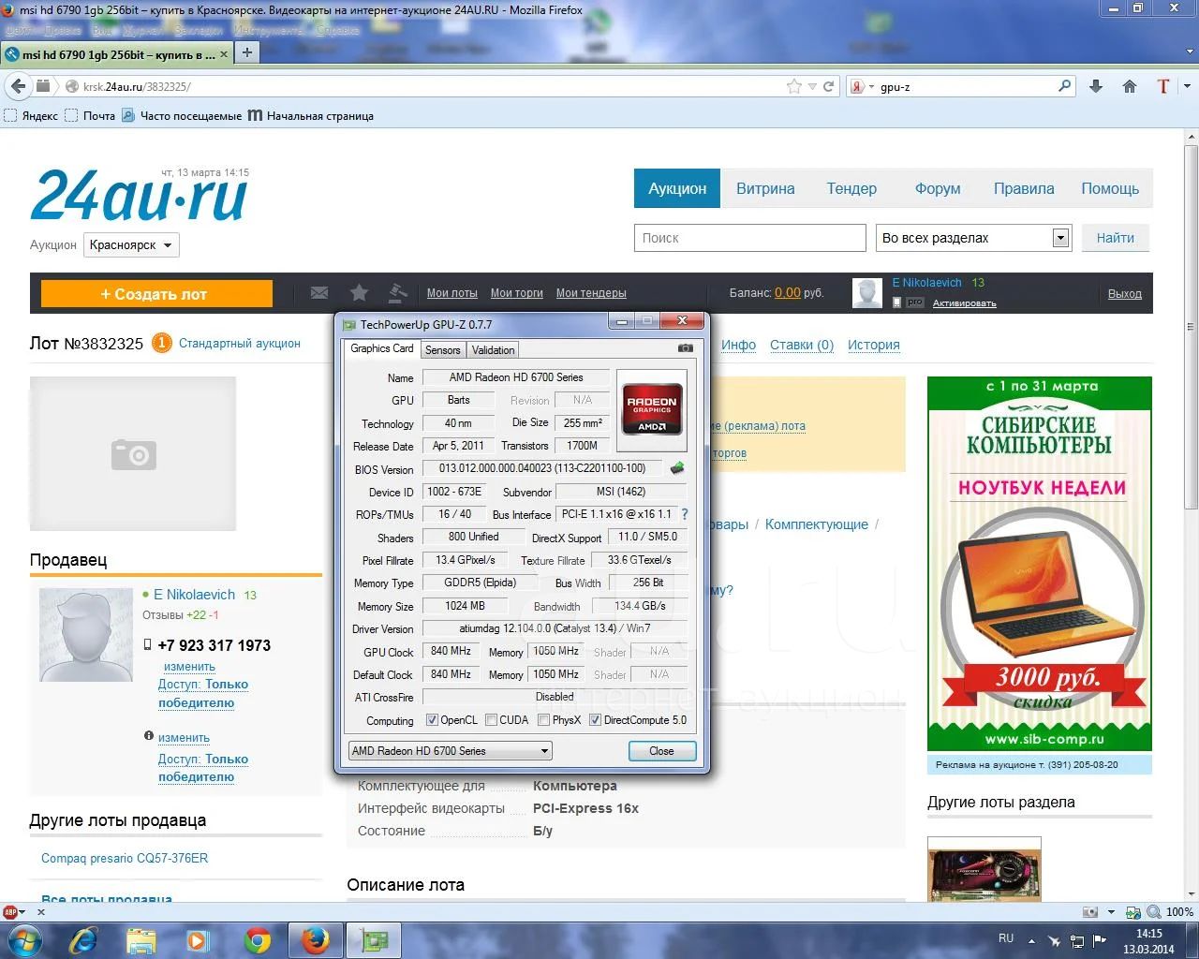Click the Яндекс bookmark in bookmarks bar
This screenshot has height=959, width=1199.
[x=31, y=116]
